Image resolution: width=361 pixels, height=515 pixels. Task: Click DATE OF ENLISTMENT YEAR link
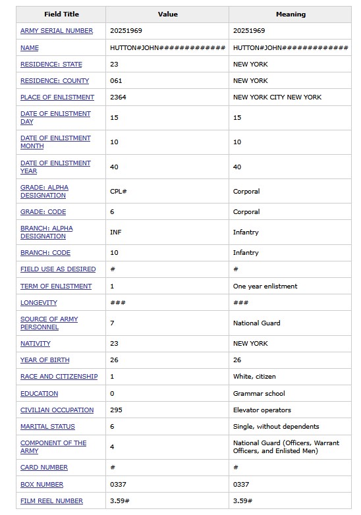pos(55,167)
